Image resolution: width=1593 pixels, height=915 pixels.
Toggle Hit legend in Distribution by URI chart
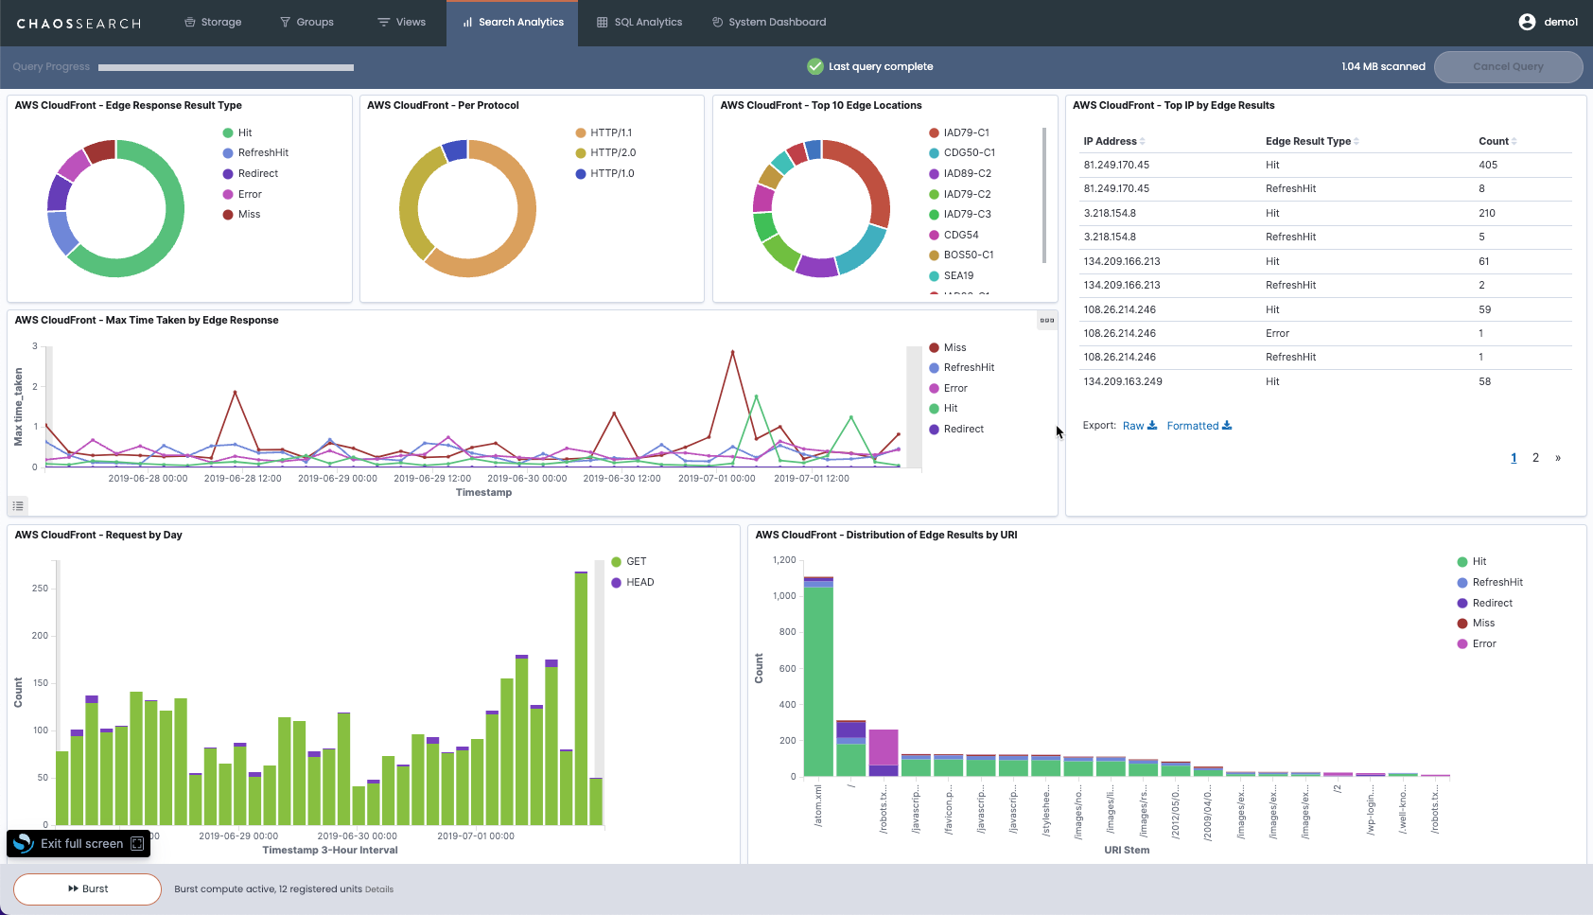(1472, 561)
